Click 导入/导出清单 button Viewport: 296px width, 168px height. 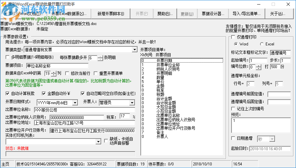[x=246, y=14]
